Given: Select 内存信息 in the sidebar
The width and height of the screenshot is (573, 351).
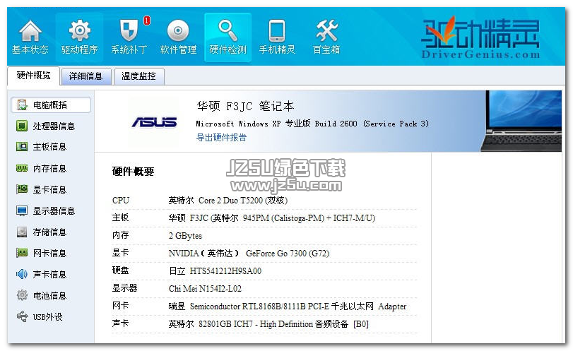Looking at the screenshot, I should pyautogui.click(x=51, y=168).
